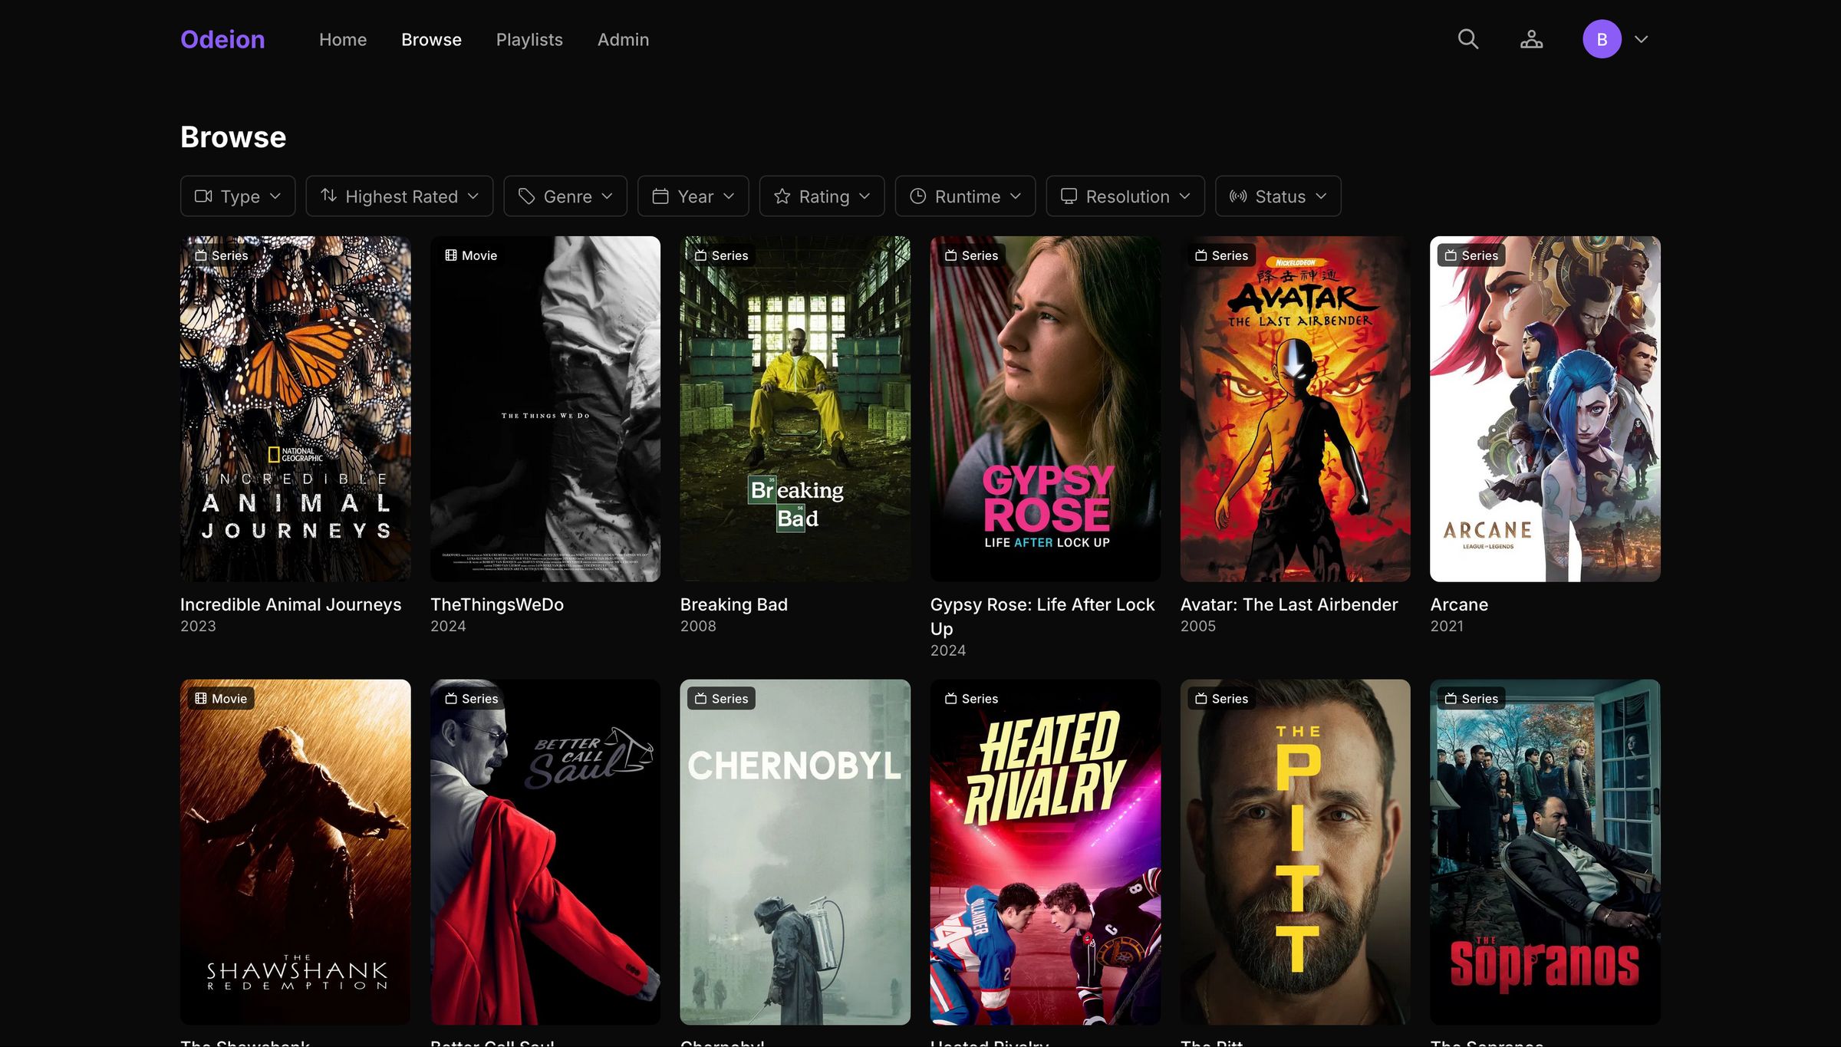Image resolution: width=1841 pixels, height=1047 pixels.
Task: Click the Series badge on Chernobyl poster
Action: pyautogui.click(x=721, y=699)
